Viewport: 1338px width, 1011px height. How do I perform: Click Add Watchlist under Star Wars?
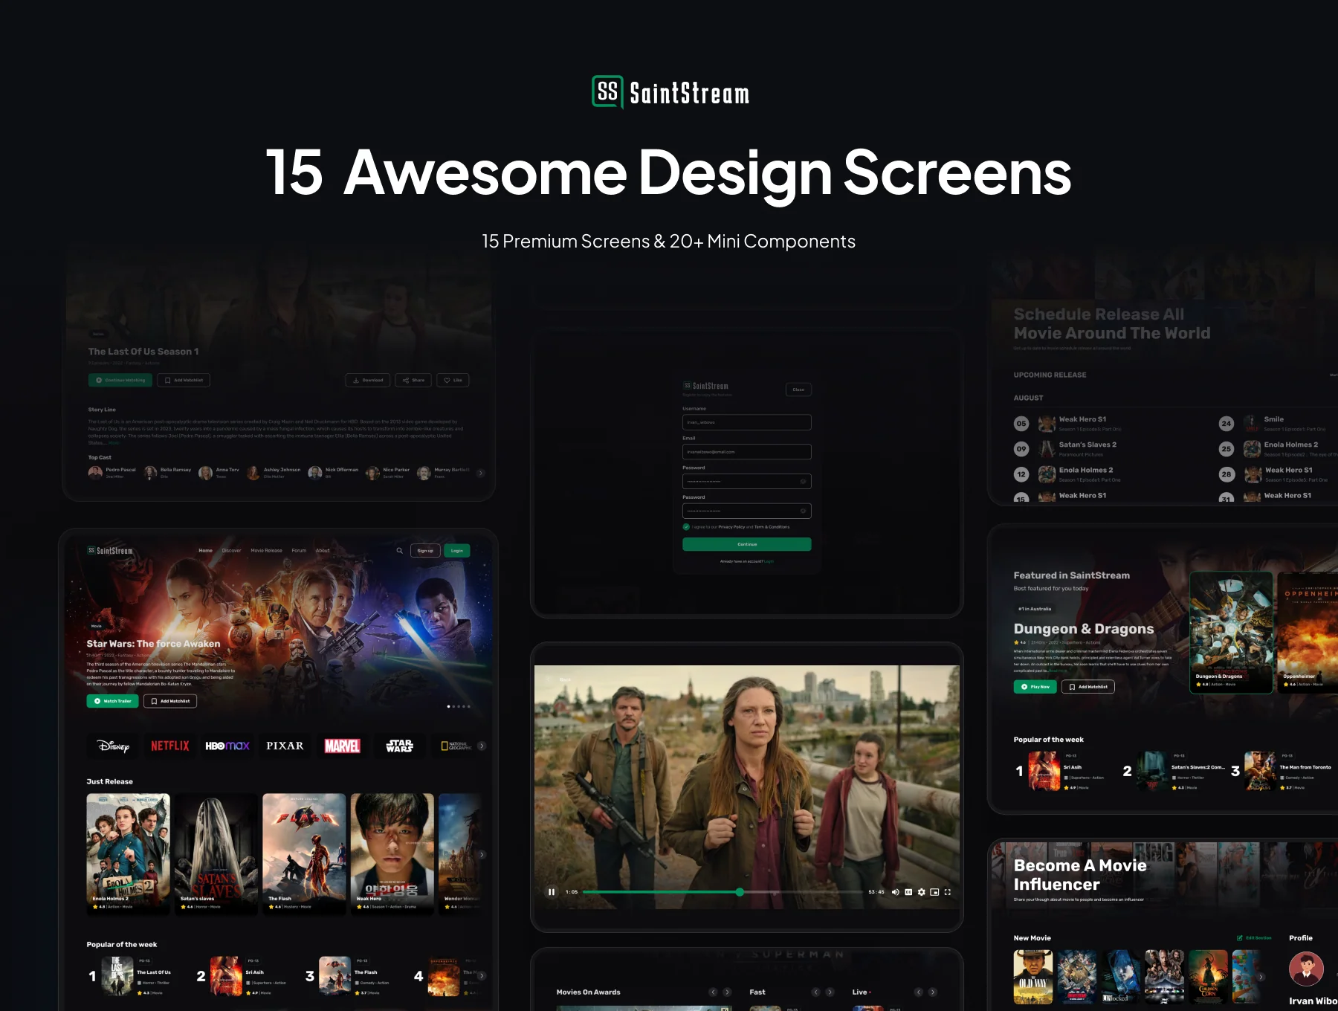(x=170, y=701)
